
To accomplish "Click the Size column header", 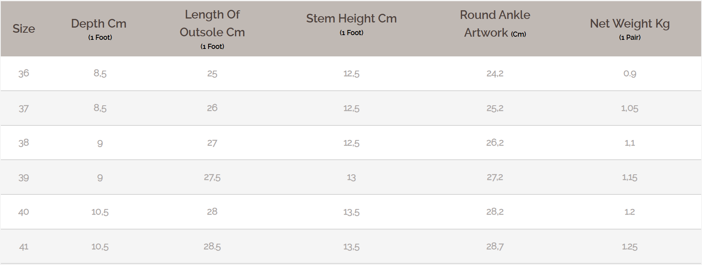I will [24, 29].
